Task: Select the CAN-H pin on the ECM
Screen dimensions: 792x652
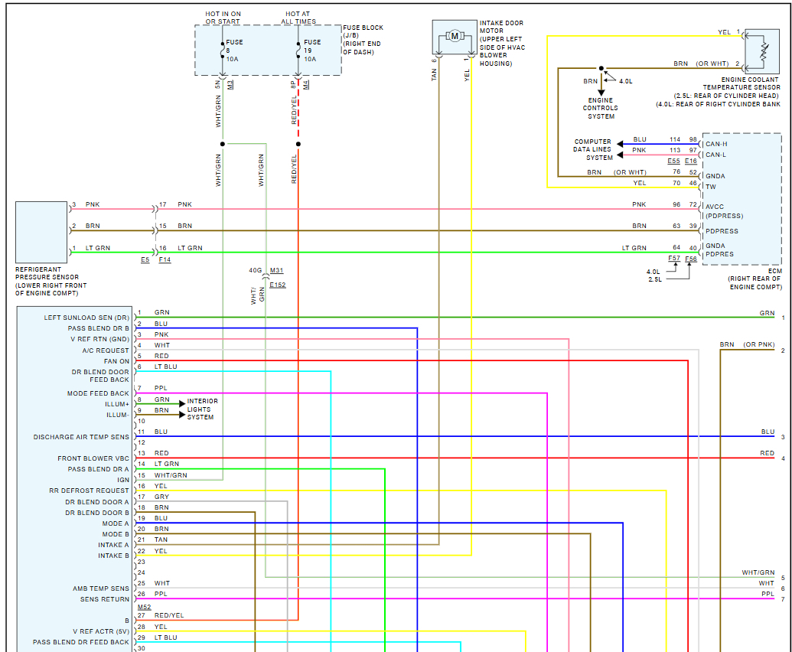Action: [716, 144]
